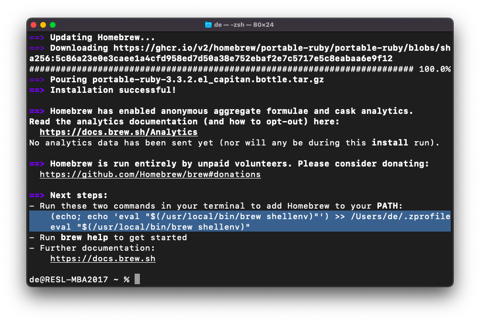Open the Homebrew GitHub donations link
This screenshot has width=480, height=322.
click(150, 174)
